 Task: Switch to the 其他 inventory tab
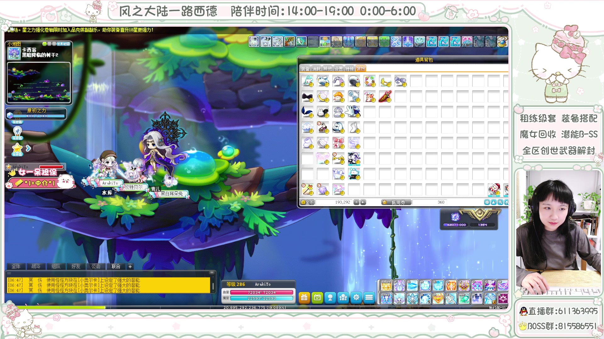pyautogui.click(x=327, y=69)
